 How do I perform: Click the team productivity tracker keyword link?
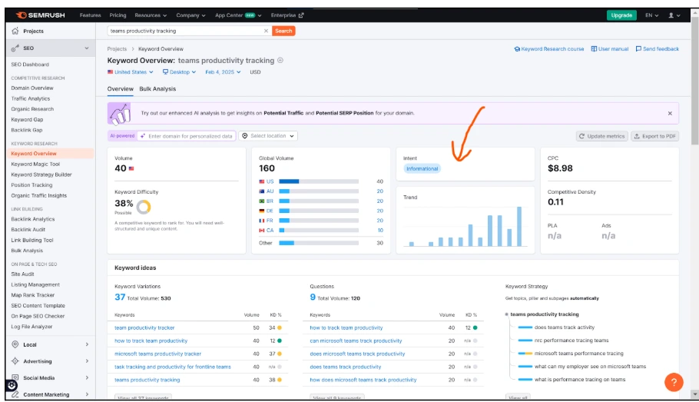pyautogui.click(x=144, y=328)
